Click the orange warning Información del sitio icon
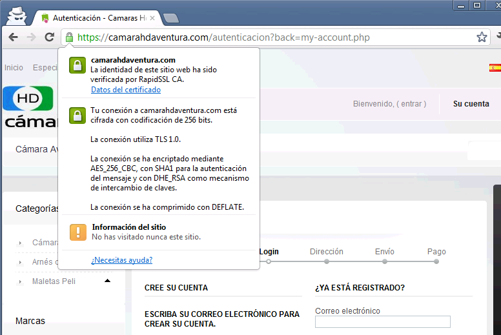 78,232
